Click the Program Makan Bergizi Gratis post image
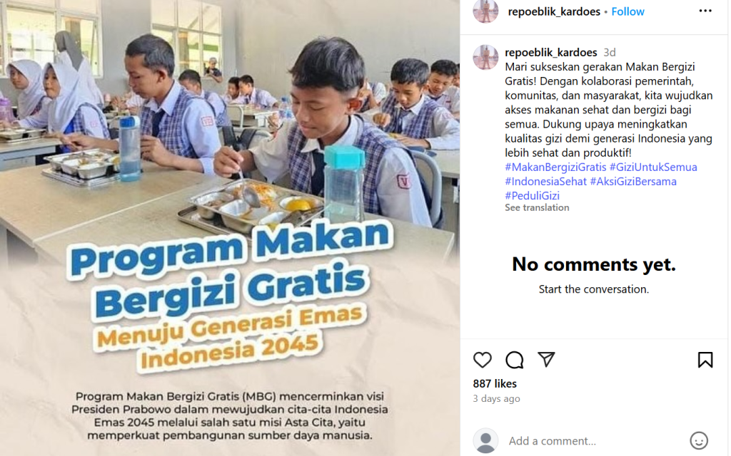The height and width of the screenshot is (456, 731). (230, 228)
